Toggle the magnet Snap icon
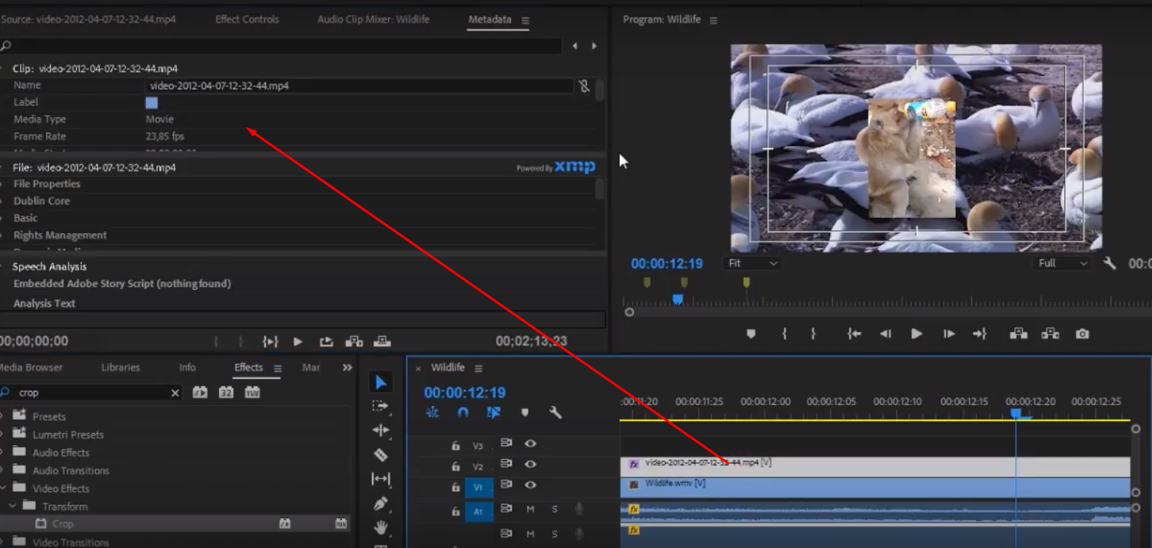 [462, 412]
